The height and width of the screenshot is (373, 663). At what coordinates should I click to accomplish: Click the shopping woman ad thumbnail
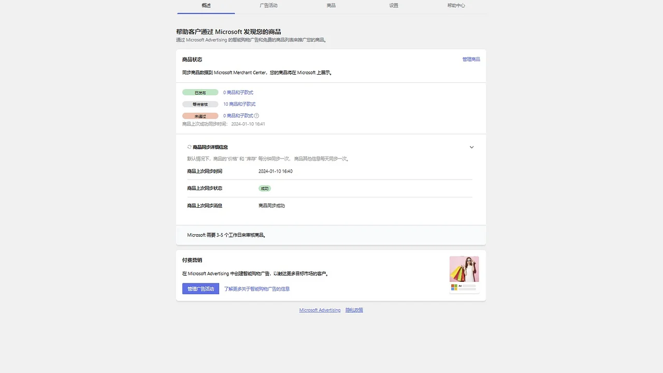tap(464, 269)
